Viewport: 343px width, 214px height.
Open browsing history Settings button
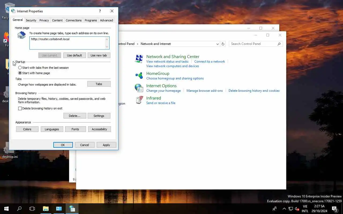99,116
